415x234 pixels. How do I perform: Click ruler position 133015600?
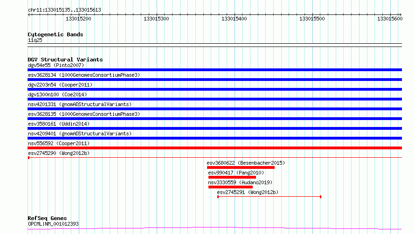click(390, 19)
